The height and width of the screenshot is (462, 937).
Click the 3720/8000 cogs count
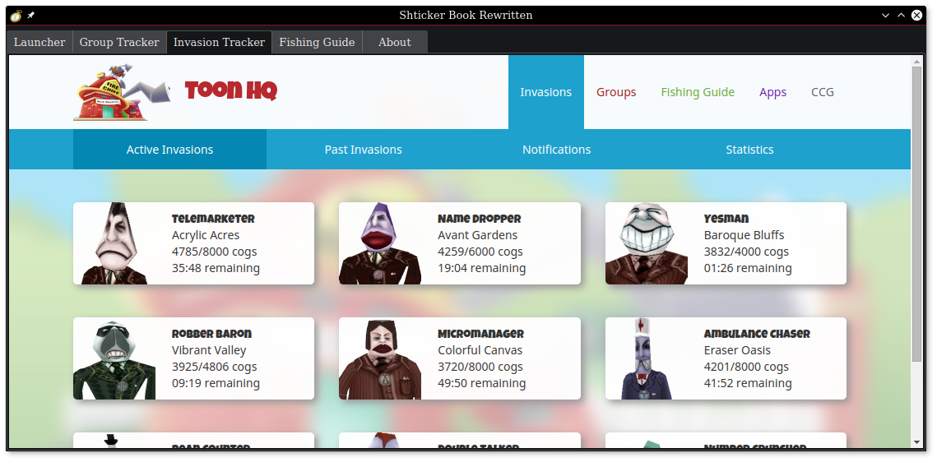coord(480,367)
